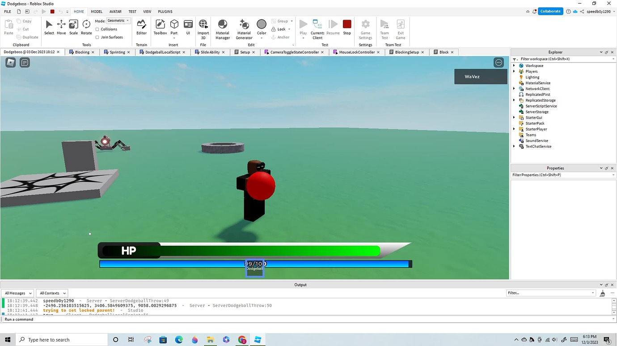Viewport: 617px width, 346px height.
Task: Focus the Filter workspace field in Explorer
Action: click(x=563, y=59)
